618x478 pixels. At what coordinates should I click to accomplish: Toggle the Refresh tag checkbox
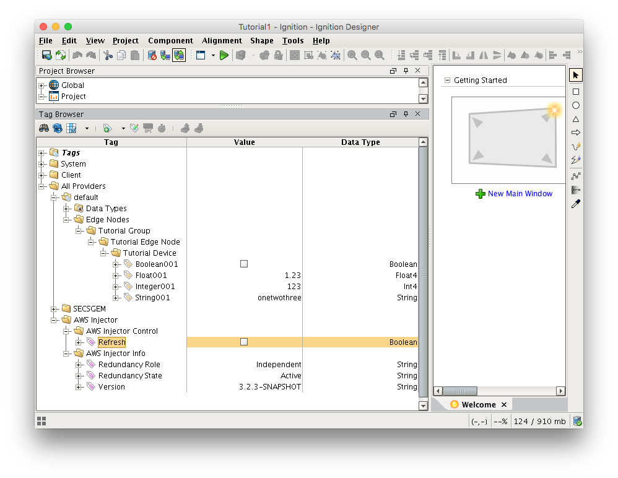click(244, 342)
